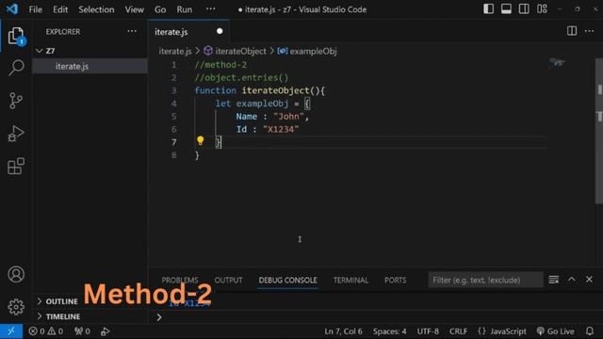
Task: Toggle the secondary side bar layout icon
Action: [x=524, y=8]
